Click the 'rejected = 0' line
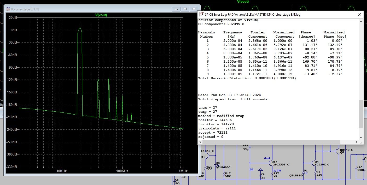367x185 pixels. pos(211,137)
